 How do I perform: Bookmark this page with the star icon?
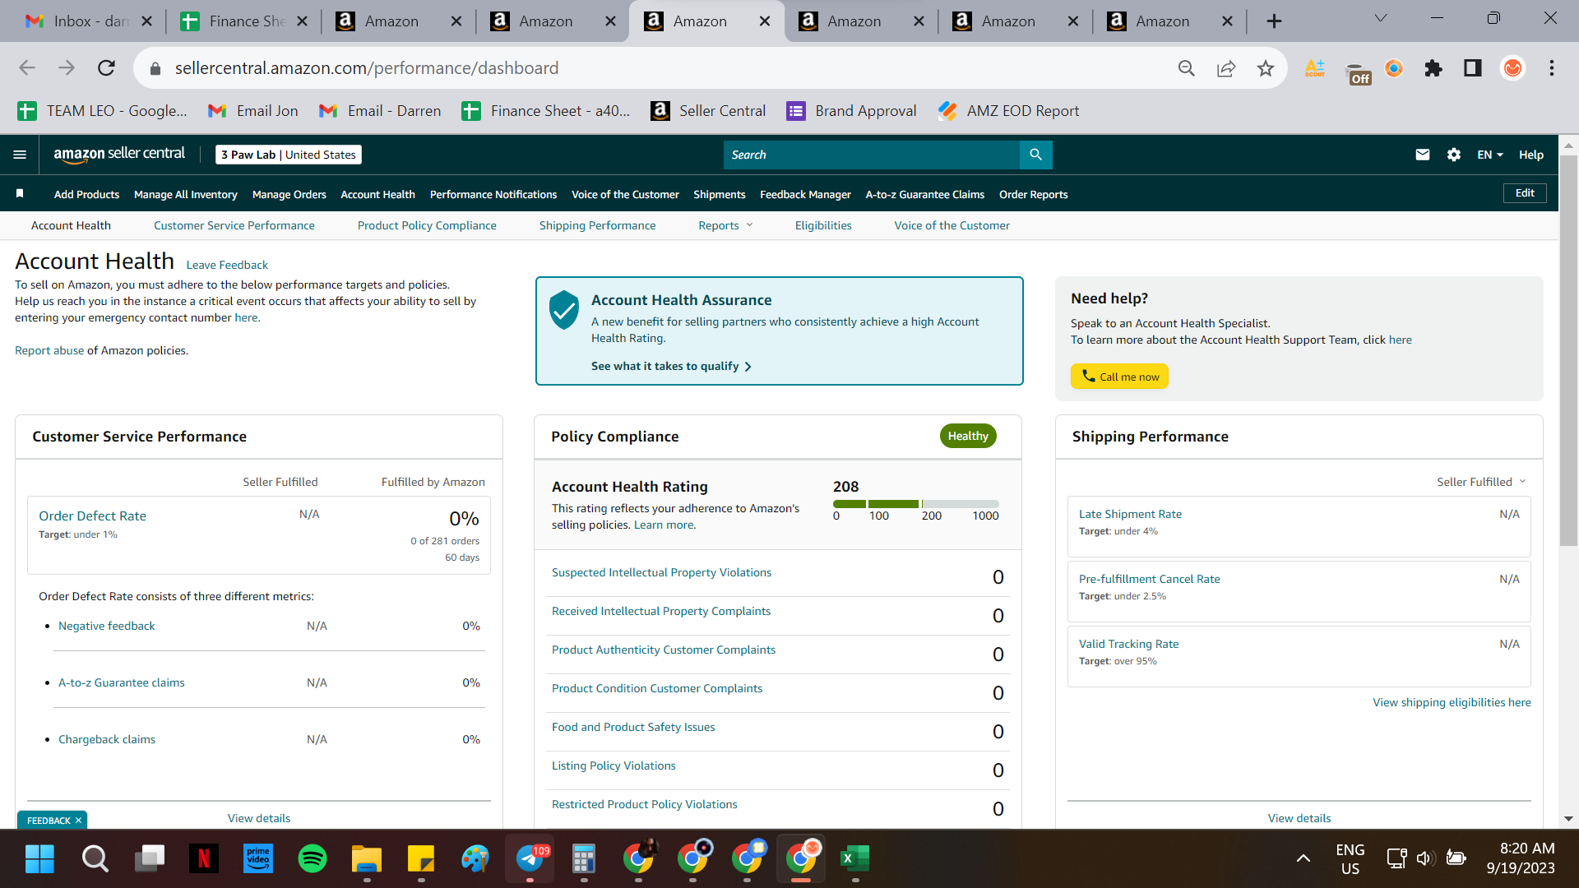click(1265, 68)
